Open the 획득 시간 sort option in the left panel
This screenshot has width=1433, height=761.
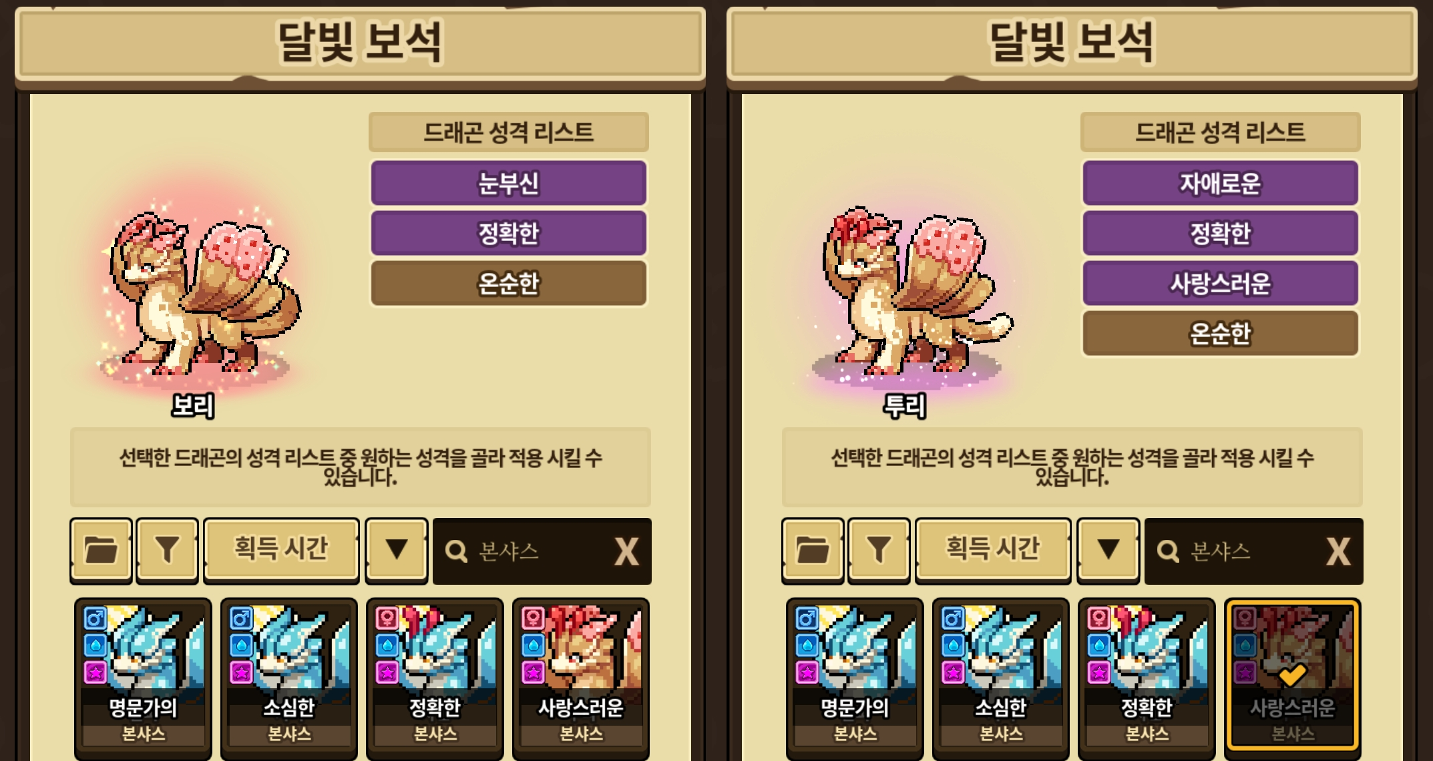coord(281,550)
